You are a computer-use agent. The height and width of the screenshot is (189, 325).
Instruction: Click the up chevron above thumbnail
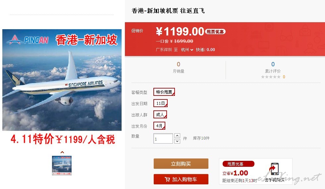[62, 152]
